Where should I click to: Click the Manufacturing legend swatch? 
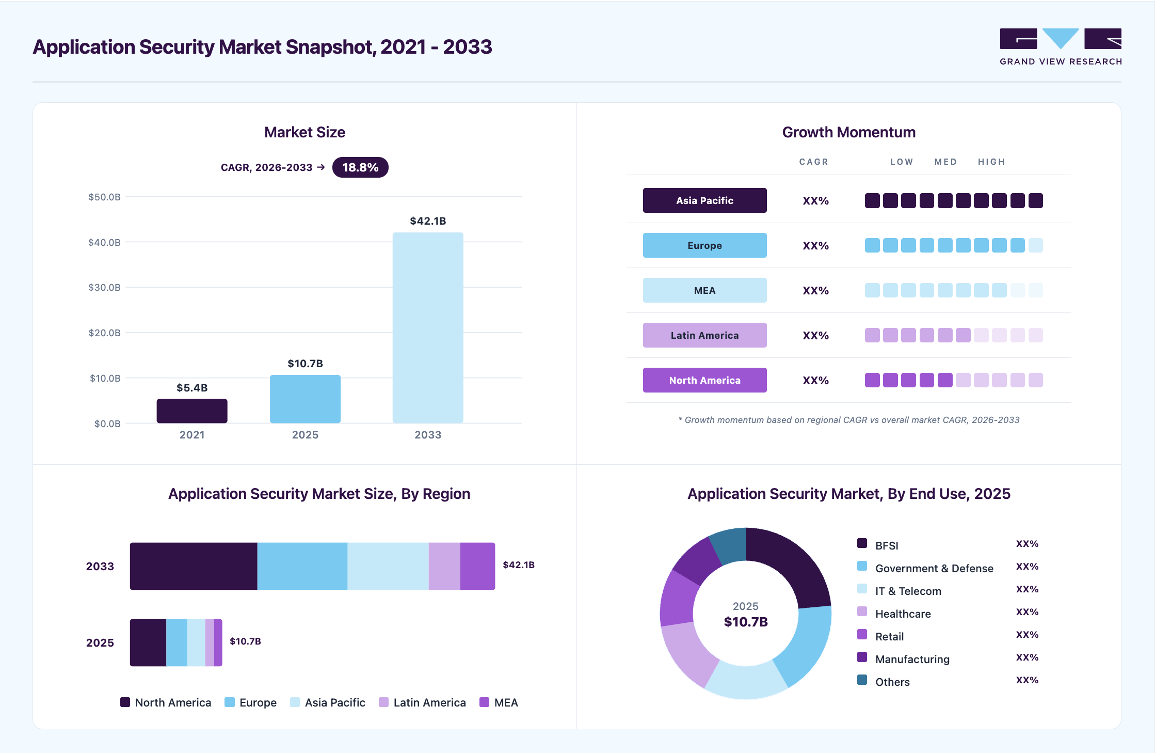pyautogui.click(x=862, y=657)
